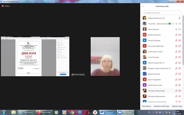The image size is (184, 115).
Task: Show hidden system tray icons arrow
Action: pos(153,112)
